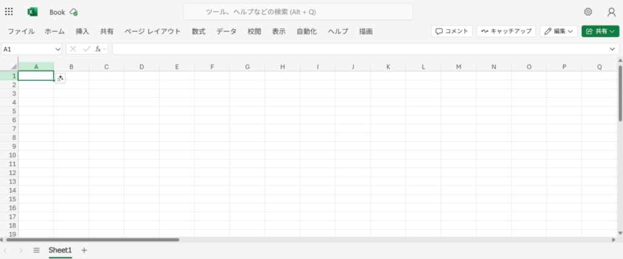This screenshot has width=623, height=259.
Task: Open the settings gear icon
Action: (x=588, y=12)
